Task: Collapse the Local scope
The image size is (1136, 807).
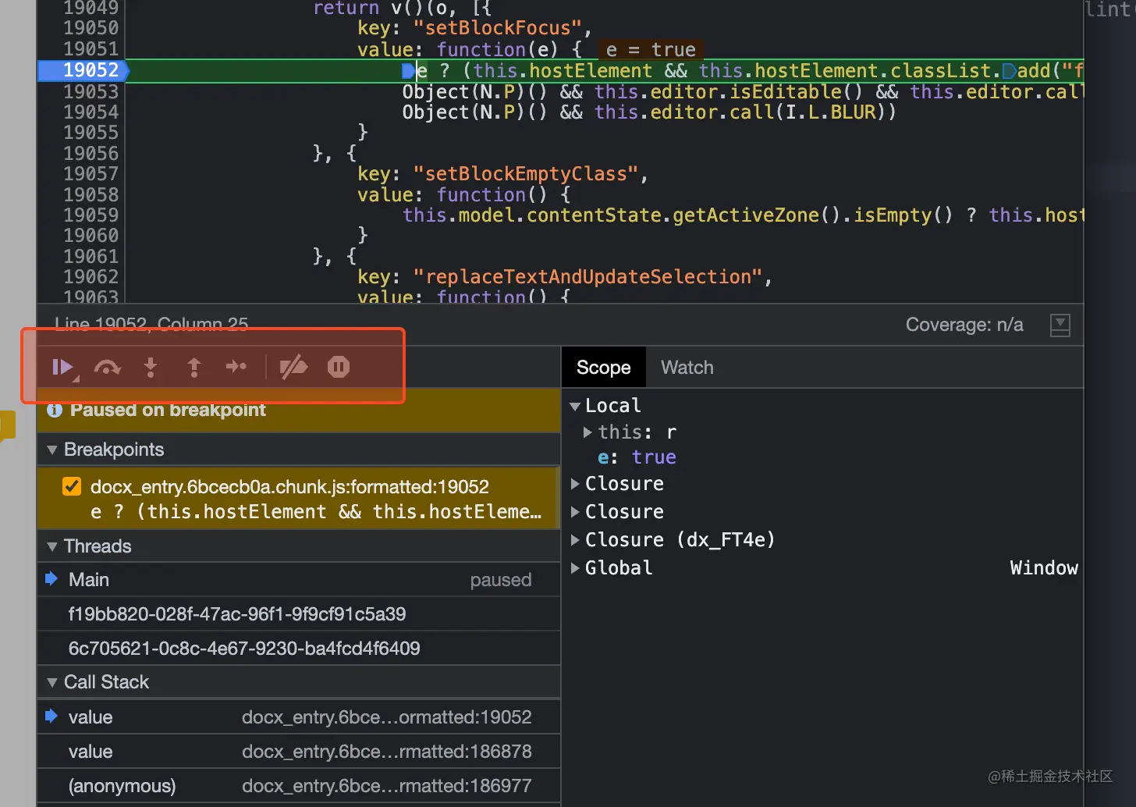Action: pos(575,406)
